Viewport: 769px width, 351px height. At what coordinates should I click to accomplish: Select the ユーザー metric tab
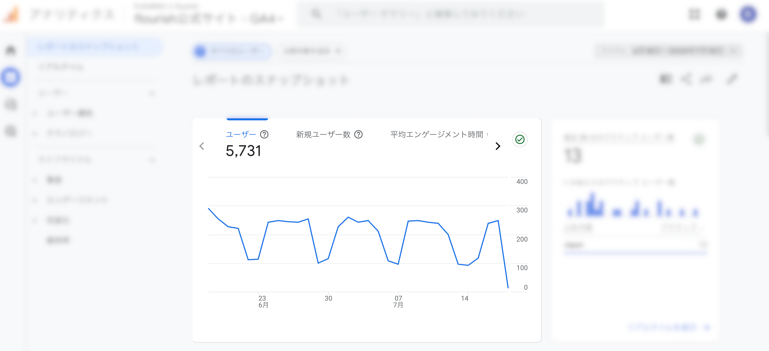point(241,134)
